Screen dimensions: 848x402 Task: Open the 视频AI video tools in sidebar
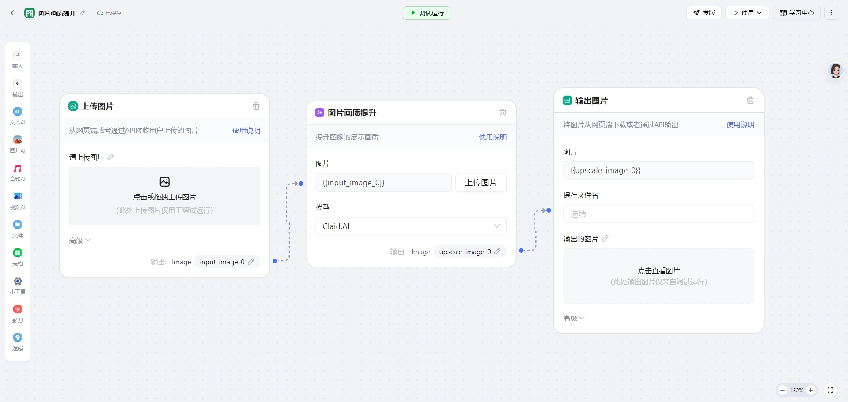point(18,200)
